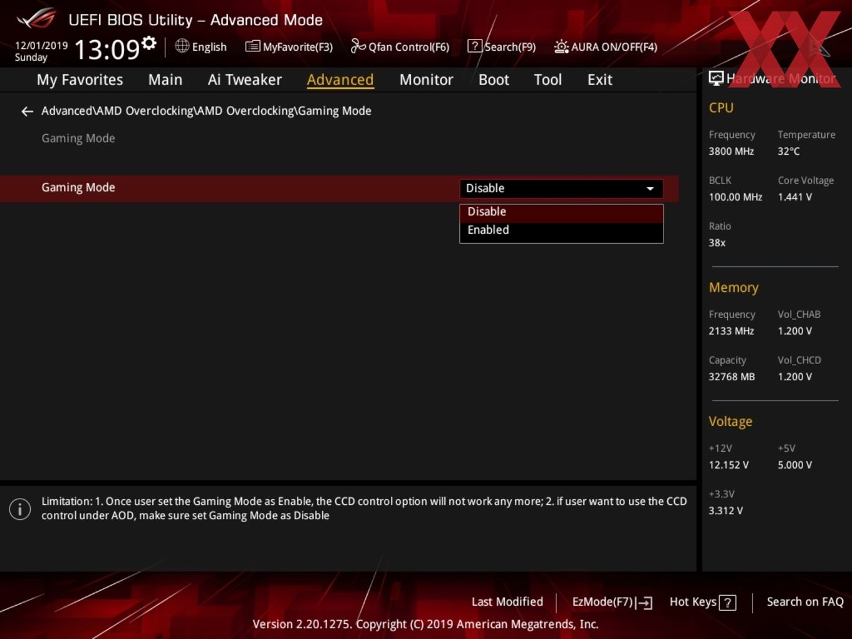Toggle AURA lighting via bulb icon
852x639 pixels.
561,46
